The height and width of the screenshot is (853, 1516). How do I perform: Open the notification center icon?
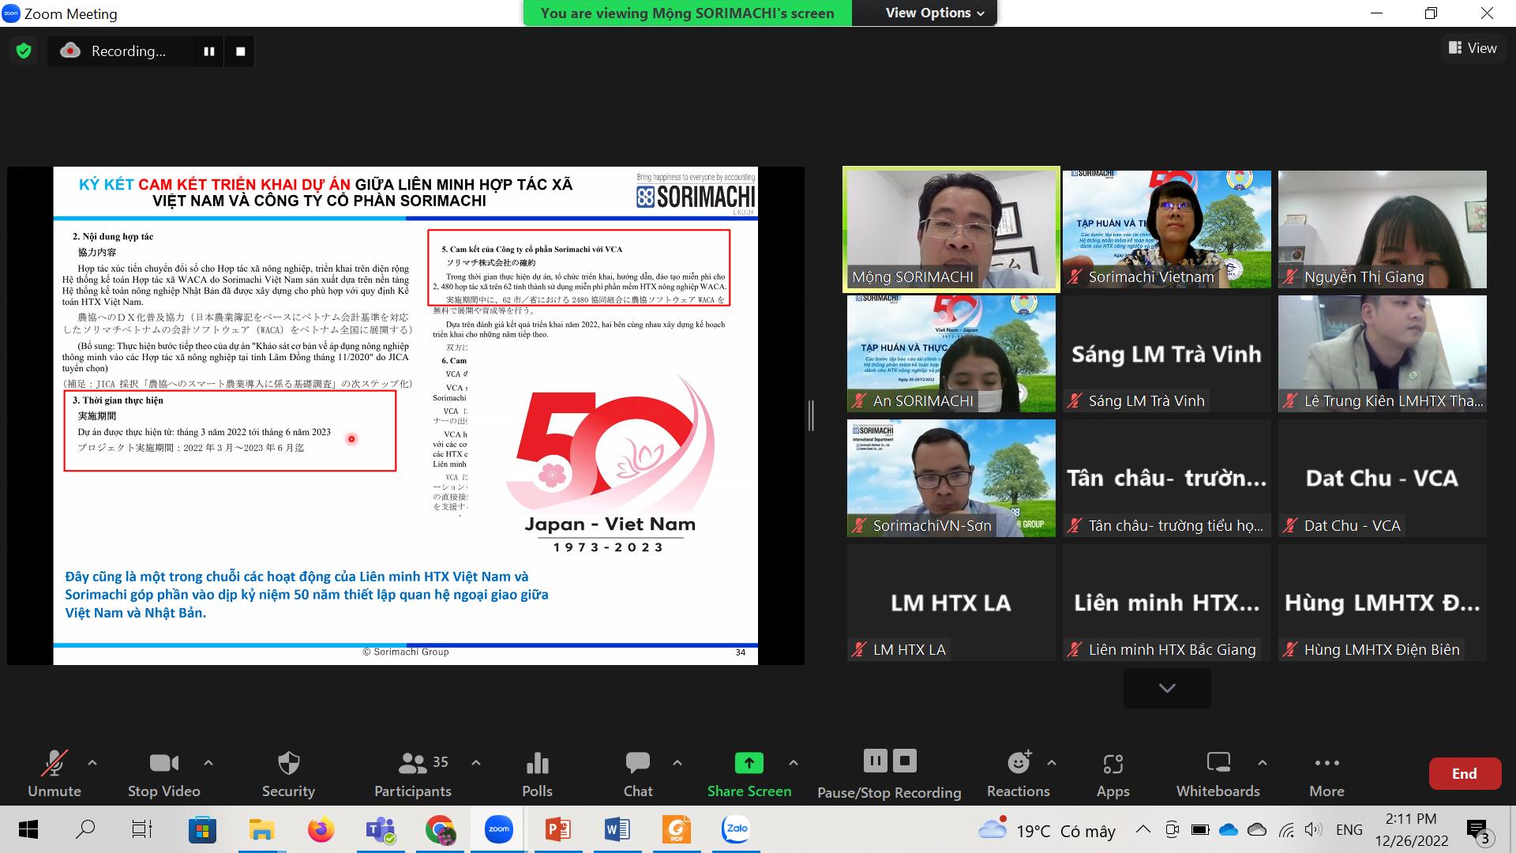(1477, 831)
